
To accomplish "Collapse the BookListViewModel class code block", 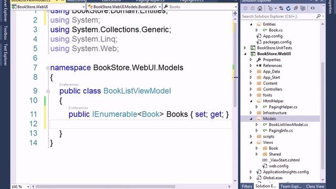I will [48, 91].
